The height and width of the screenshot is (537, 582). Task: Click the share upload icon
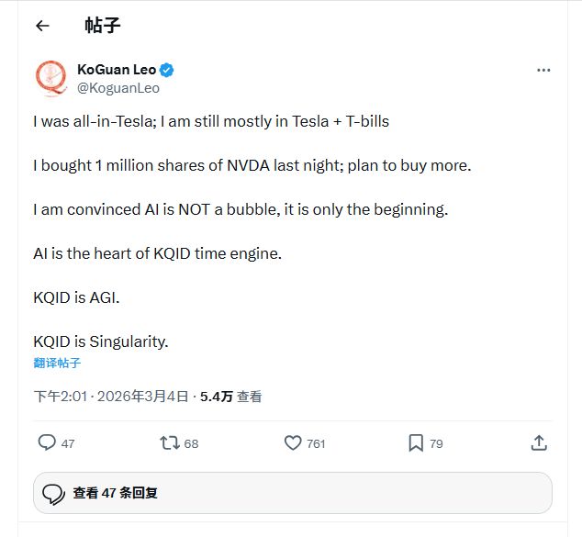pos(539,442)
